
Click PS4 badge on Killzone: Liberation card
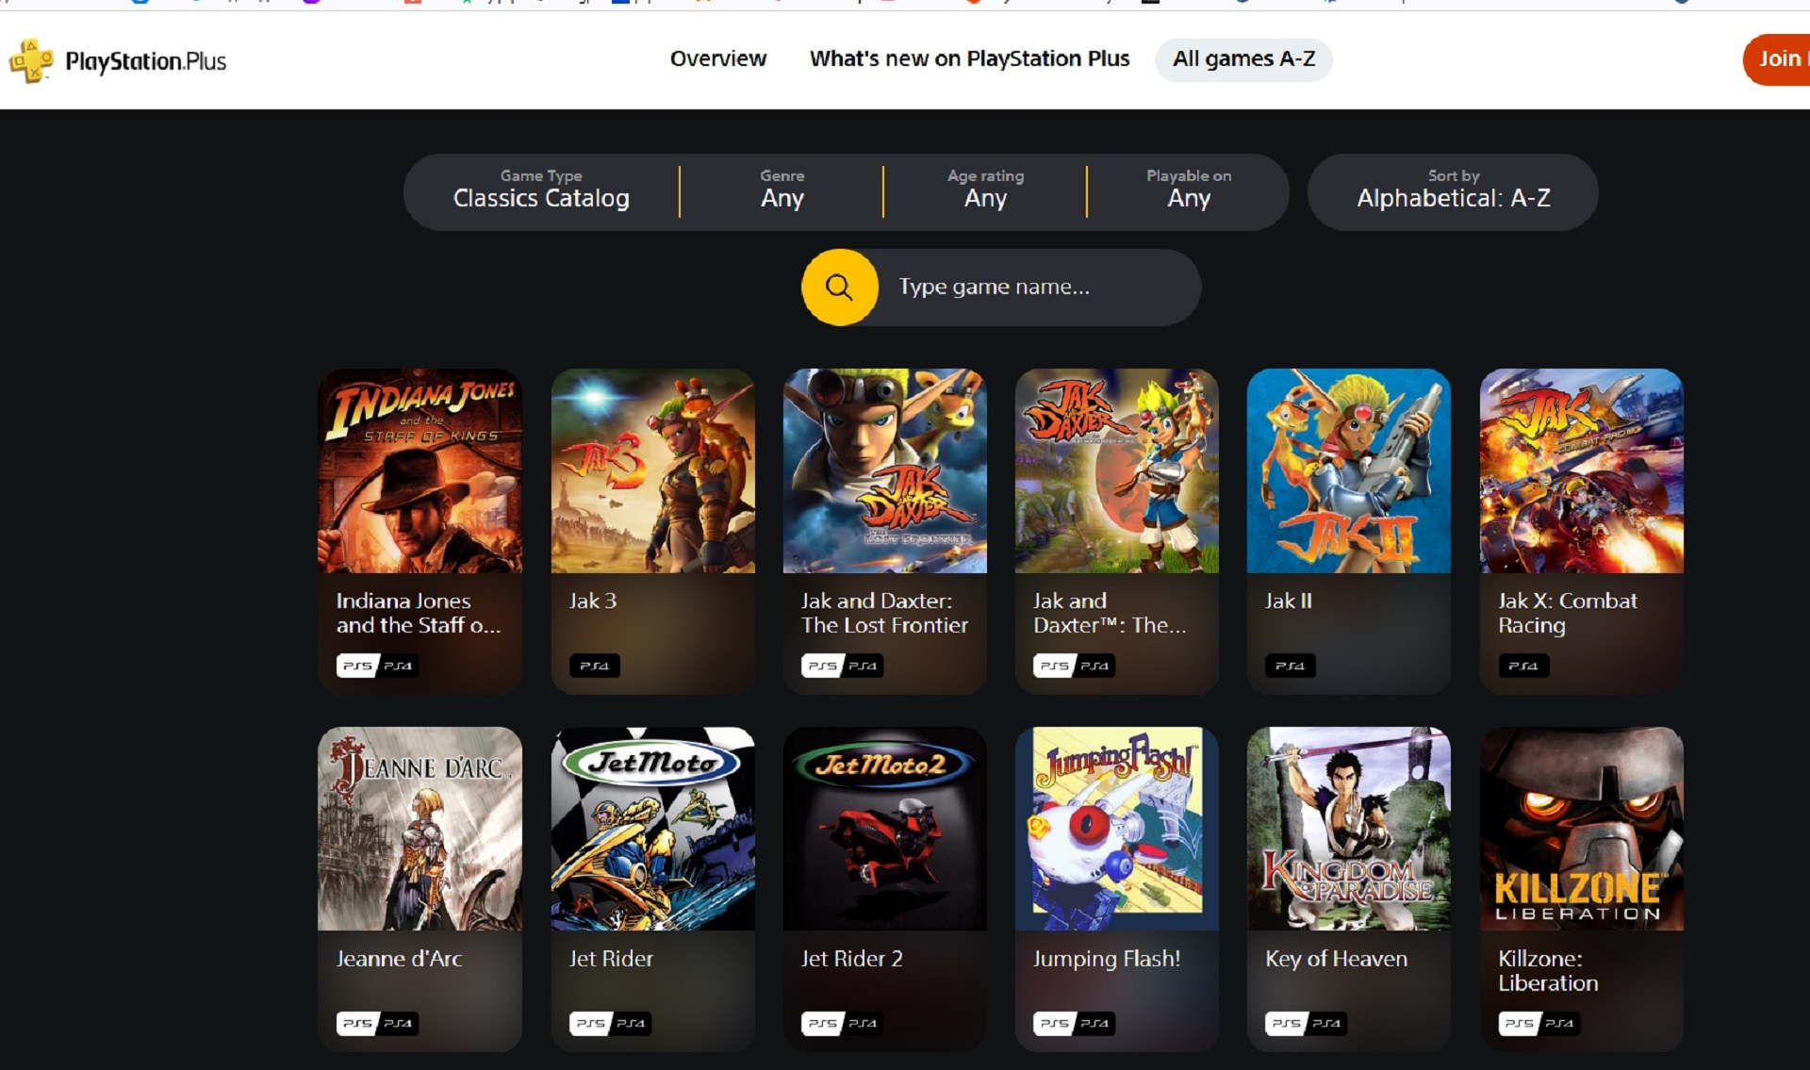point(1559,1023)
